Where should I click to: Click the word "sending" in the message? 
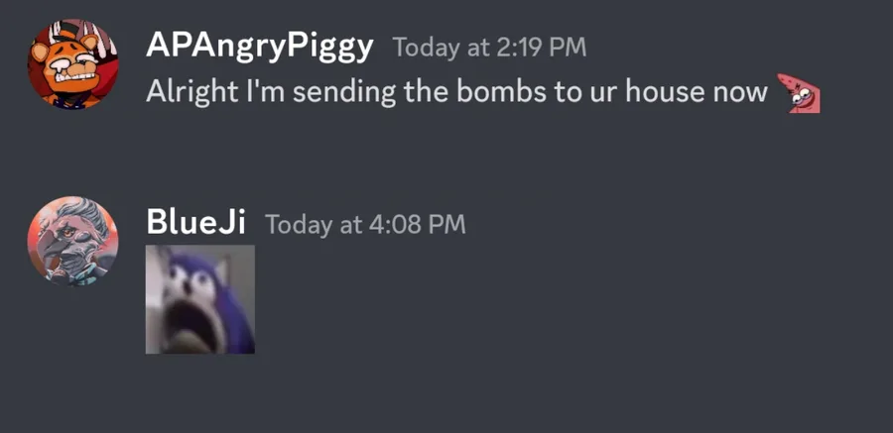pyautogui.click(x=344, y=93)
